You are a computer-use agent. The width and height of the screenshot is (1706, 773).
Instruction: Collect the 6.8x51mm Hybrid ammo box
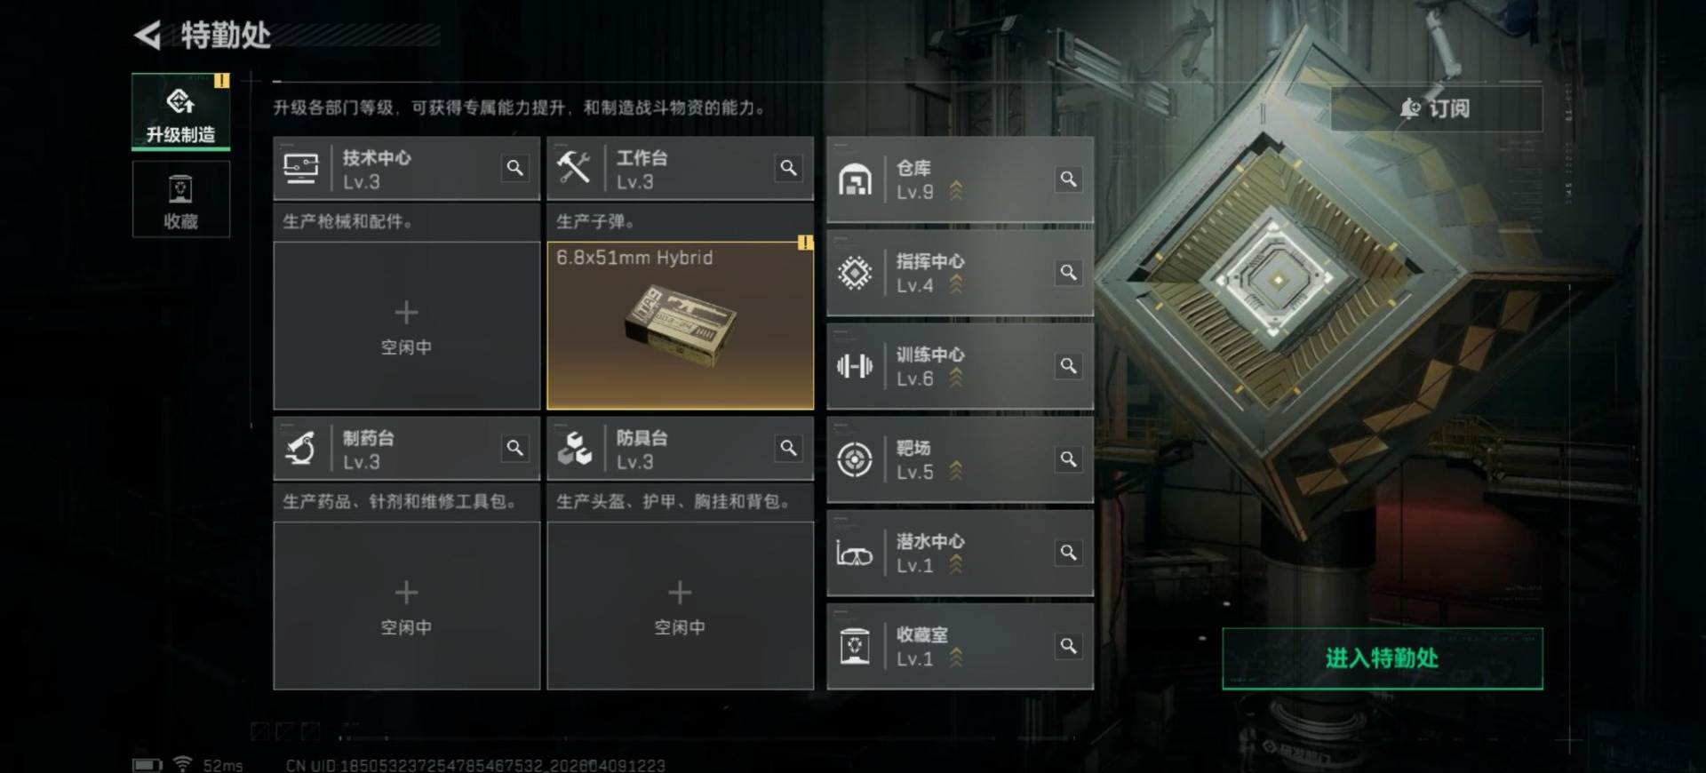click(681, 326)
